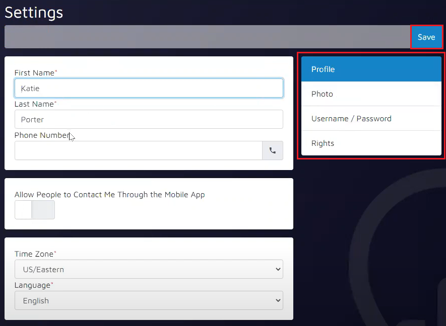
Task: Click the Phone Number label text
Action: point(41,135)
